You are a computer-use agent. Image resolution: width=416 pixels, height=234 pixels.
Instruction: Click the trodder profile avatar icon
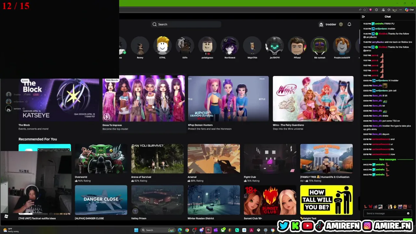(321, 24)
